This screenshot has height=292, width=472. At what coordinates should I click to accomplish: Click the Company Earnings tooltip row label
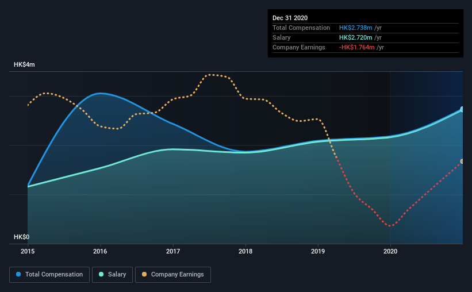298,47
